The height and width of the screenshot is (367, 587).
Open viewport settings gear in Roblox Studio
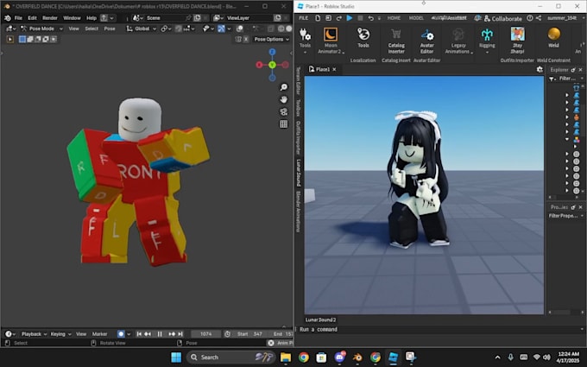click(540, 69)
